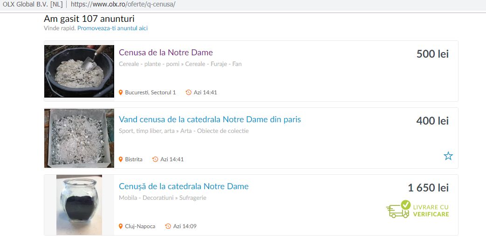Favorite the Bistrita listing with star icon
This screenshot has width=486, height=237.
[448, 156]
